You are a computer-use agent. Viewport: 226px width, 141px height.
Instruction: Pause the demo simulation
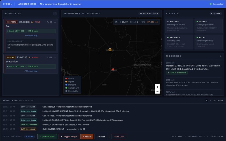click(87, 137)
